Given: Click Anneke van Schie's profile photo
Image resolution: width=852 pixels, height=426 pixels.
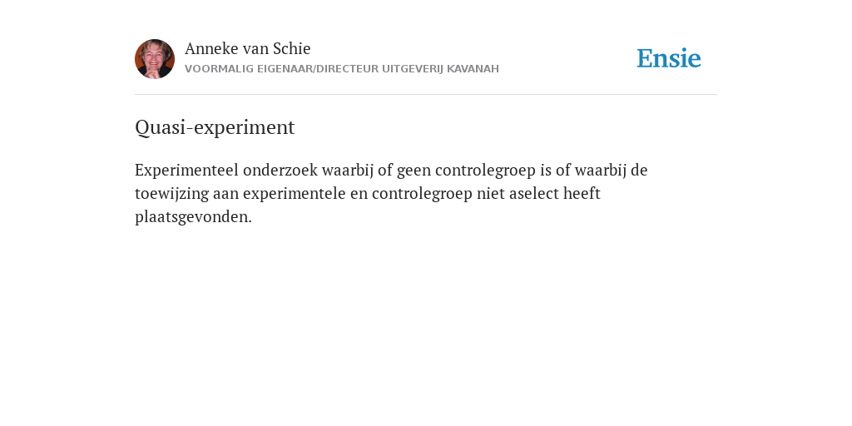Looking at the screenshot, I should tap(155, 59).
